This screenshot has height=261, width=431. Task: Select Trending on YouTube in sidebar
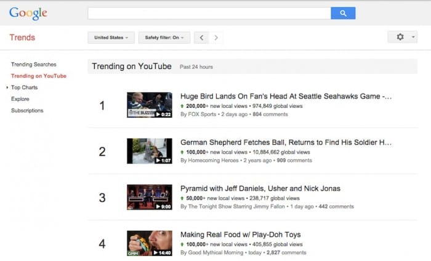click(x=39, y=76)
